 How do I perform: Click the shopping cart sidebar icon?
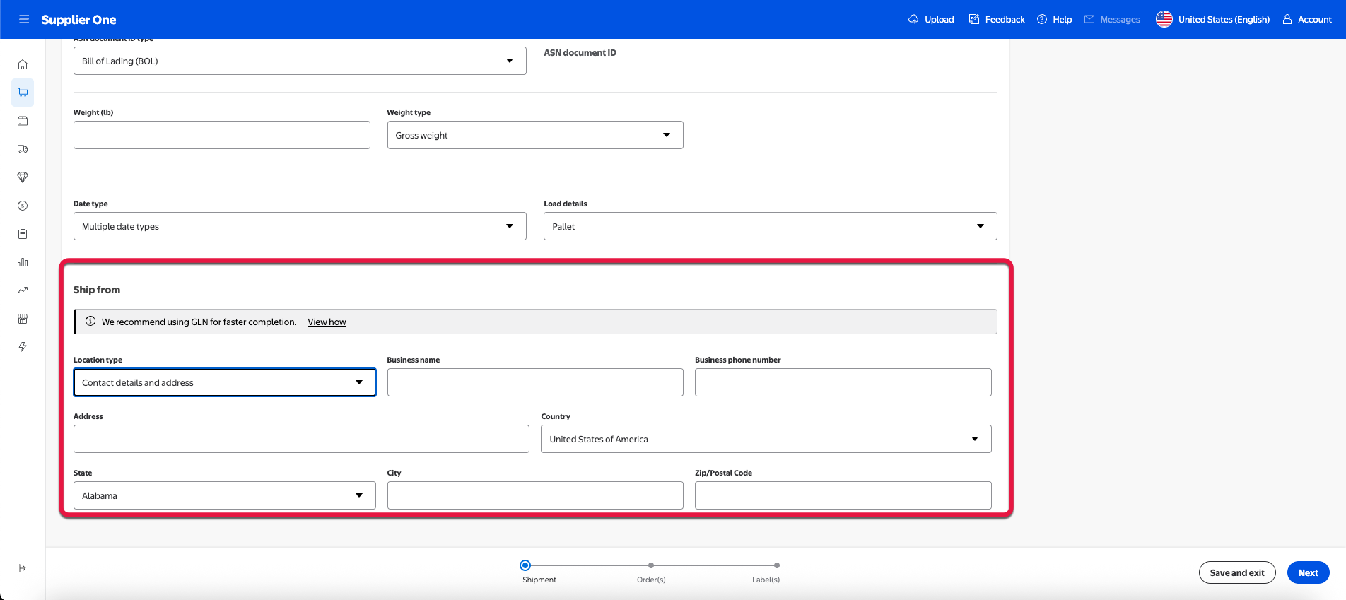click(23, 93)
